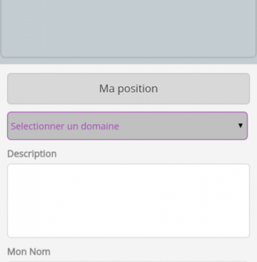
Task: Click the "Mon Nom" label
Action: click(x=29, y=252)
